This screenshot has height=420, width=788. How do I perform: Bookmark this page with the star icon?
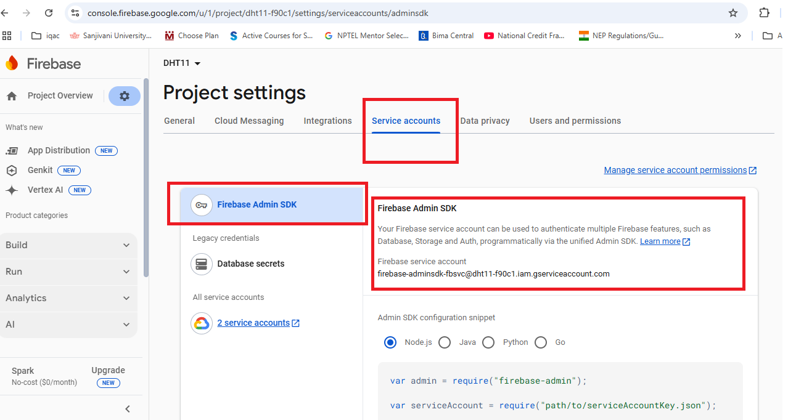coord(733,13)
